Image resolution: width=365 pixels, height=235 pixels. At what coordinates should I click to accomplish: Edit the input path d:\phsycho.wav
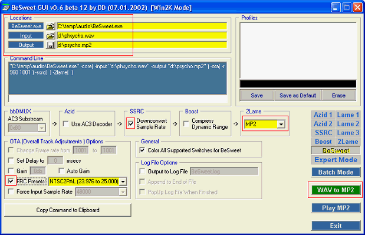click(x=142, y=35)
